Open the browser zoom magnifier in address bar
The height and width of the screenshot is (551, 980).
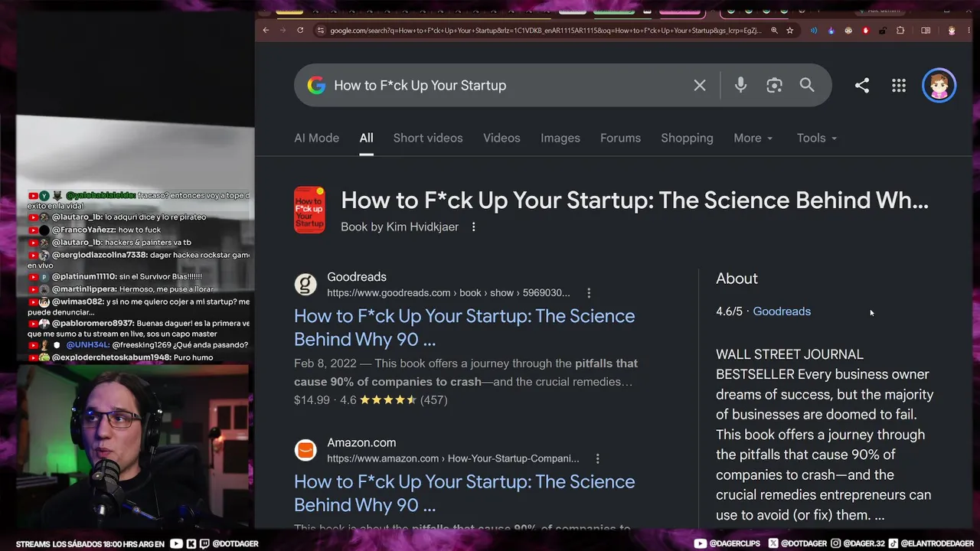click(x=774, y=31)
